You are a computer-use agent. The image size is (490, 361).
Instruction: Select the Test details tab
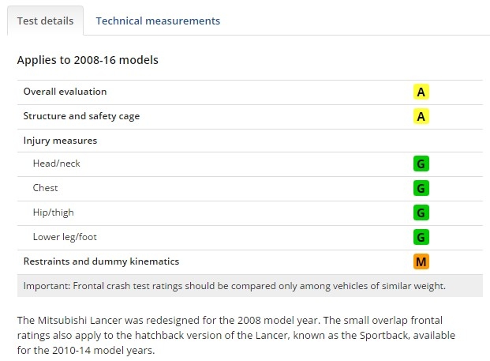pos(45,21)
